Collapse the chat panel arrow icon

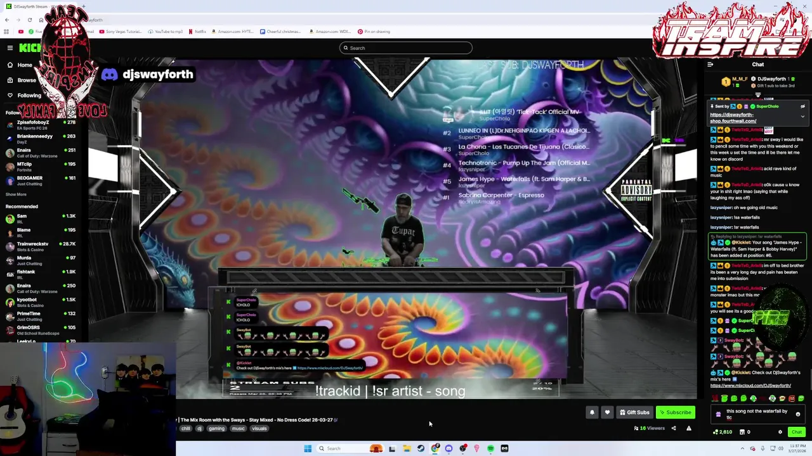710,64
